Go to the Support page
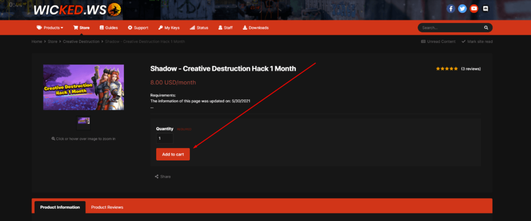Screen dimensions: 531x221 click(x=138, y=28)
